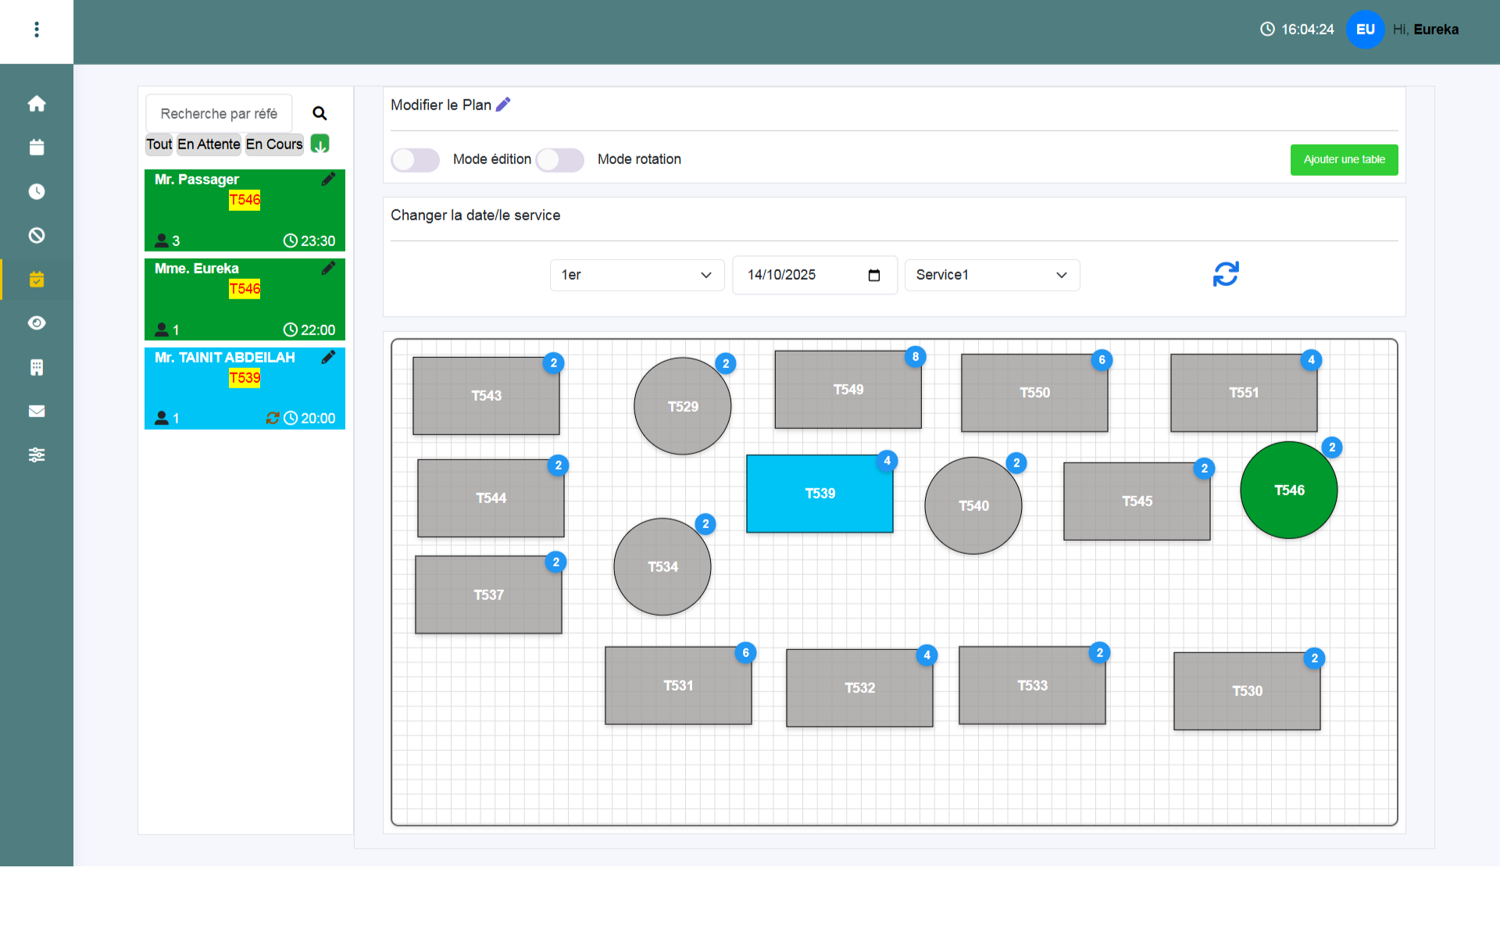Expand the 1er floor dropdown
The width and height of the screenshot is (1500, 939).
(636, 275)
